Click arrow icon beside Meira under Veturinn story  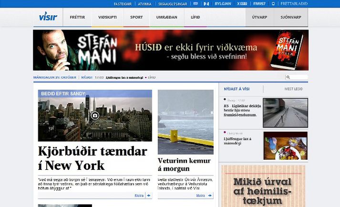[210, 196]
